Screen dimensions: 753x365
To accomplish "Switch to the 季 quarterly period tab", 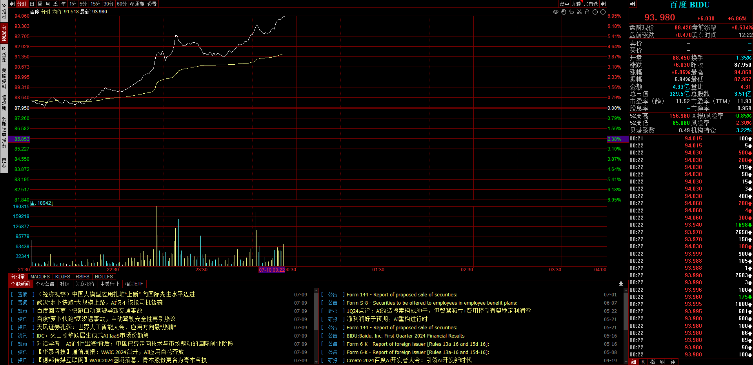I will (56, 4).
